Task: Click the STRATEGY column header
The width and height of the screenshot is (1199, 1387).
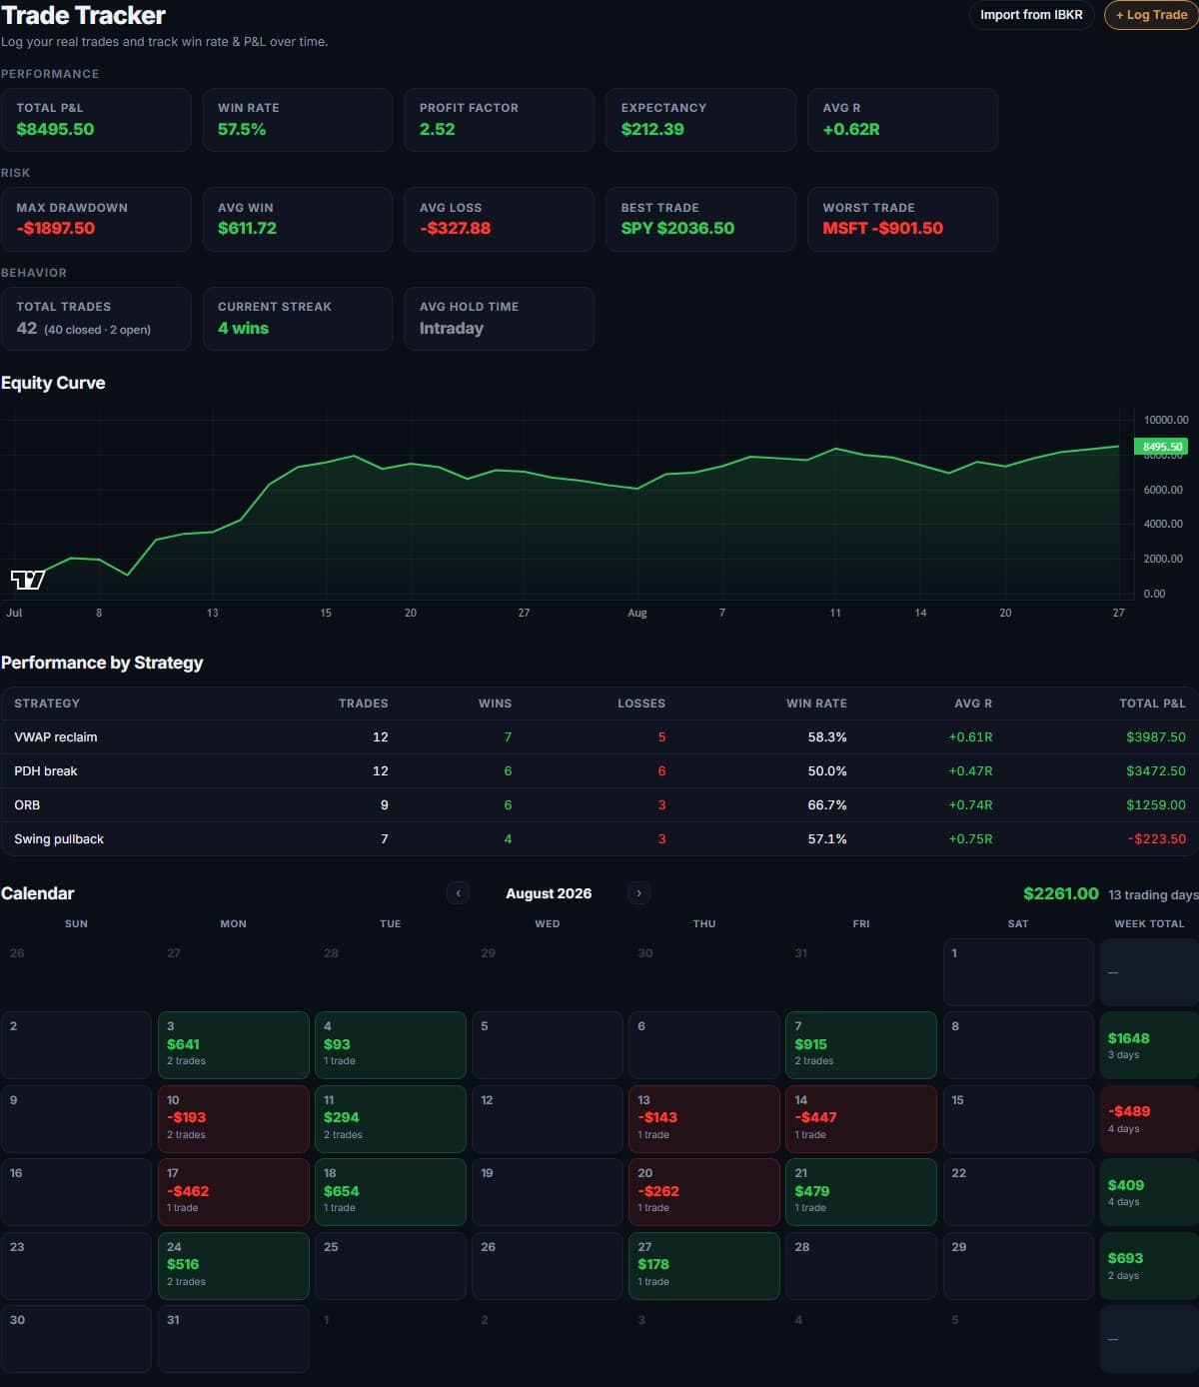Action: coord(47,703)
